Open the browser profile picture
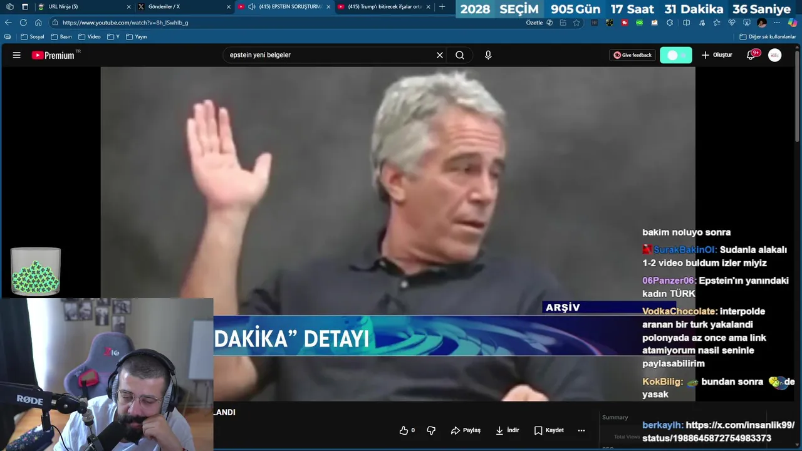 pyautogui.click(x=762, y=23)
